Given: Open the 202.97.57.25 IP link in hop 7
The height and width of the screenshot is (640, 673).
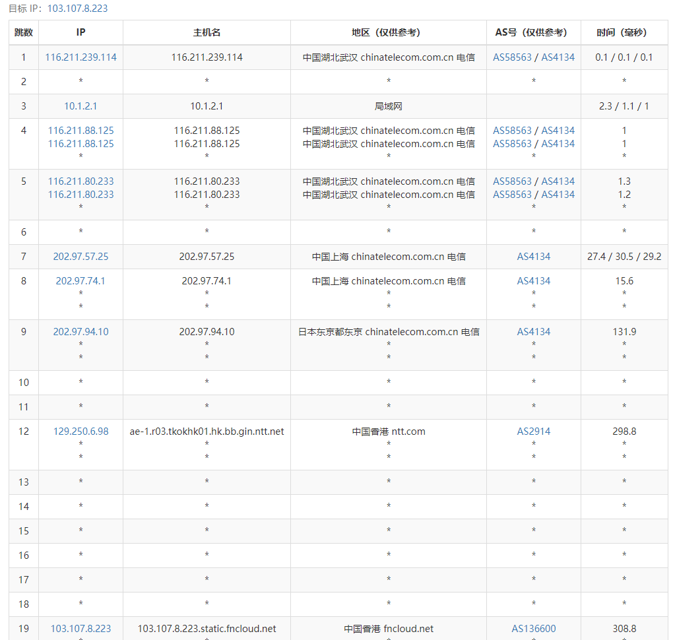Looking at the screenshot, I should tap(80, 256).
